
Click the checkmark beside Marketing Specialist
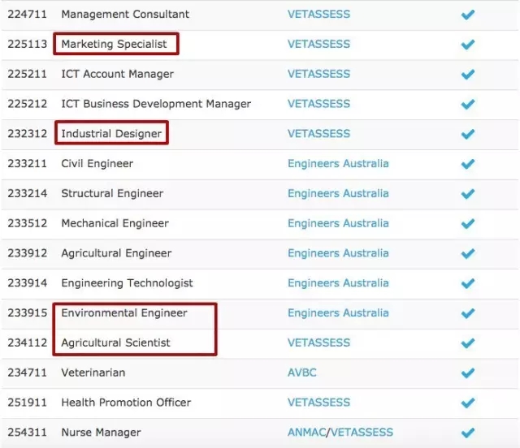coord(467,45)
